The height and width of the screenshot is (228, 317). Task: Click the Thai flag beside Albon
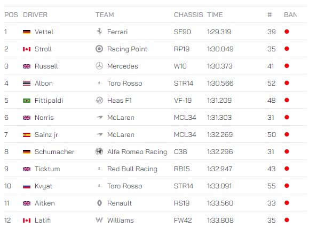coord(27,83)
